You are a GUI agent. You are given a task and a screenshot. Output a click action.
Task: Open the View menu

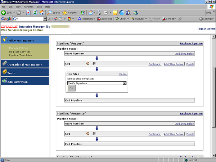tap(18, 7)
